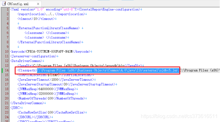Viewport: 220px width, 122px height.
Task: Click the JVMMinHeap 32000000 line
Action: pyautogui.click(x=47, y=94)
